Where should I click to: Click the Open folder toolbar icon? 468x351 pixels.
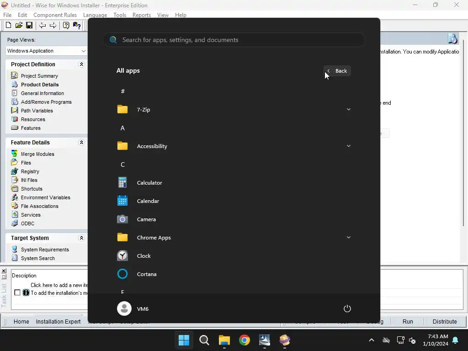[x=19, y=26]
